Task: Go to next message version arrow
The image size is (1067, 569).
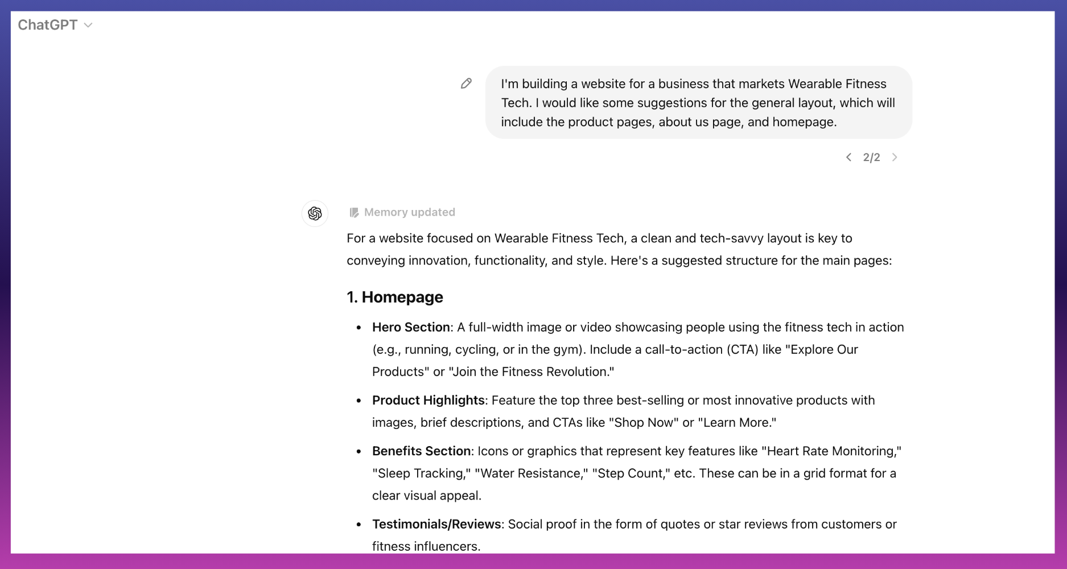Action: tap(895, 157)
